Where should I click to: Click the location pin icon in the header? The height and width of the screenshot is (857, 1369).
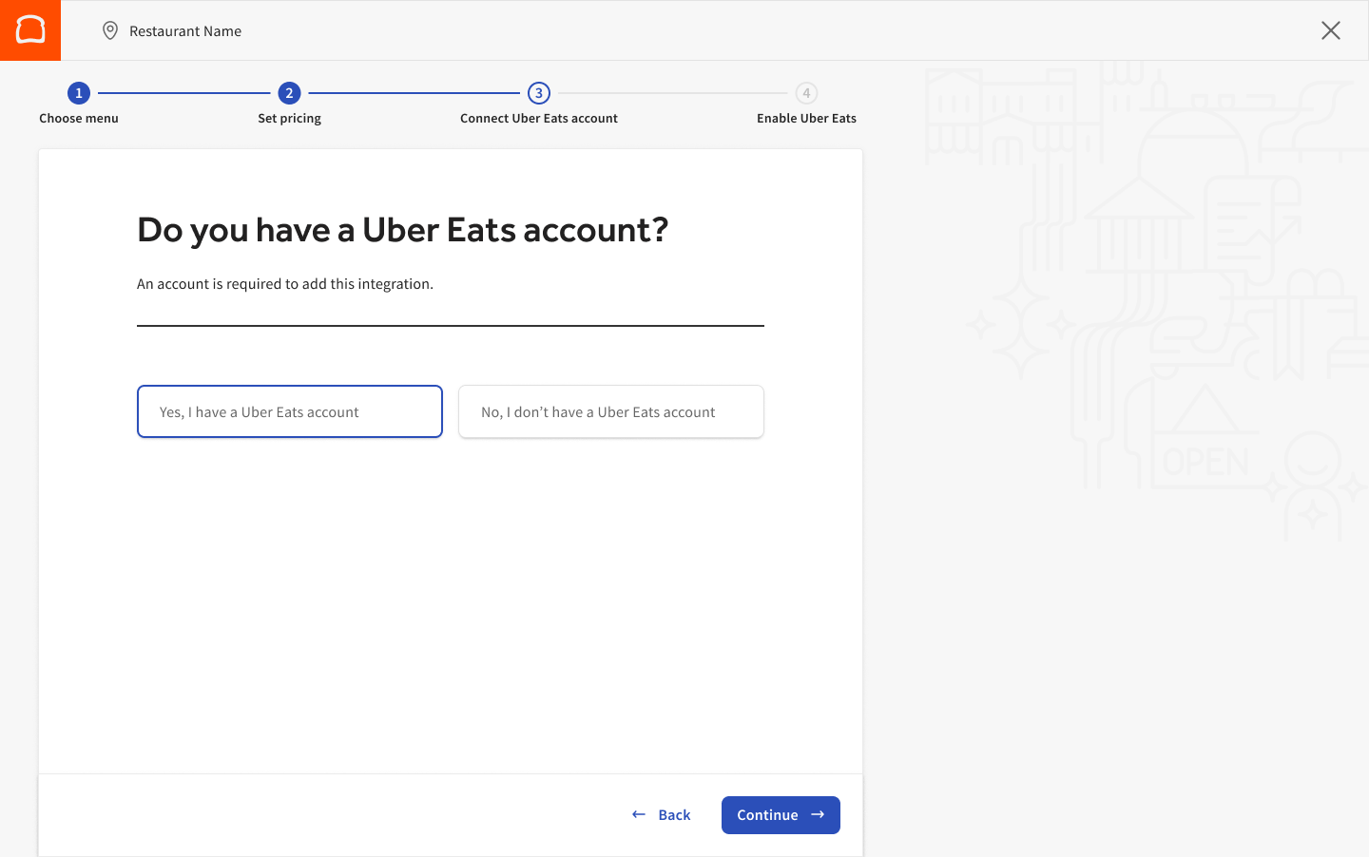pos(109,30)
